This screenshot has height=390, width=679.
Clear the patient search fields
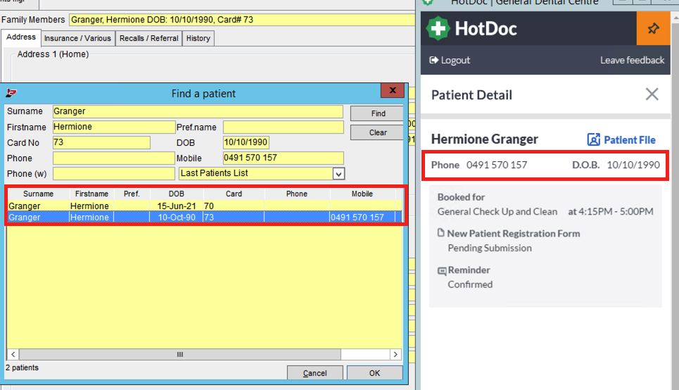click(378, 132)
